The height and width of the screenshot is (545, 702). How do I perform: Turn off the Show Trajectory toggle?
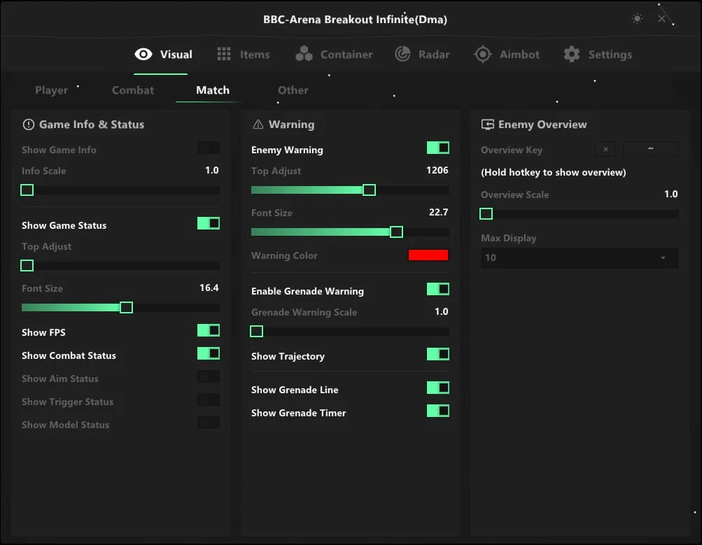pyautogui.click(x=438, y=355)
